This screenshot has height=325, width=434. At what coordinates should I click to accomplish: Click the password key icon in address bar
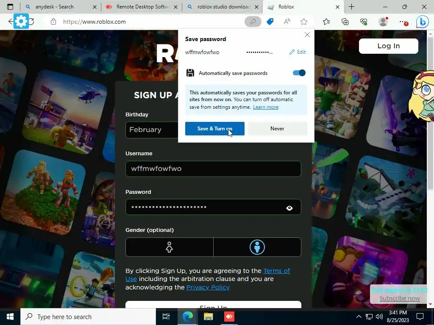253,22
